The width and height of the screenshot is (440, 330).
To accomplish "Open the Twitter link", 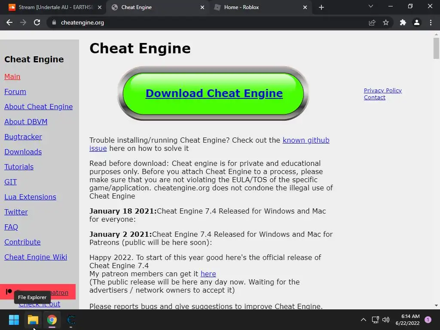I will pyautogui.click(x=16, y=212).
